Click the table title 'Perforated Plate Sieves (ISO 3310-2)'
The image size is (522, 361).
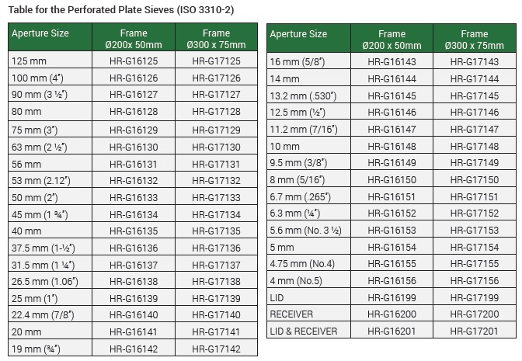click(x=120, y=9)
